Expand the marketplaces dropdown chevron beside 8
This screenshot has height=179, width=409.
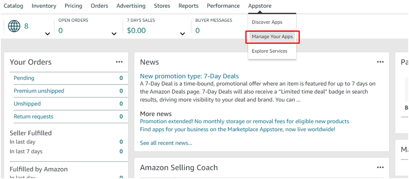coord(48,34)
